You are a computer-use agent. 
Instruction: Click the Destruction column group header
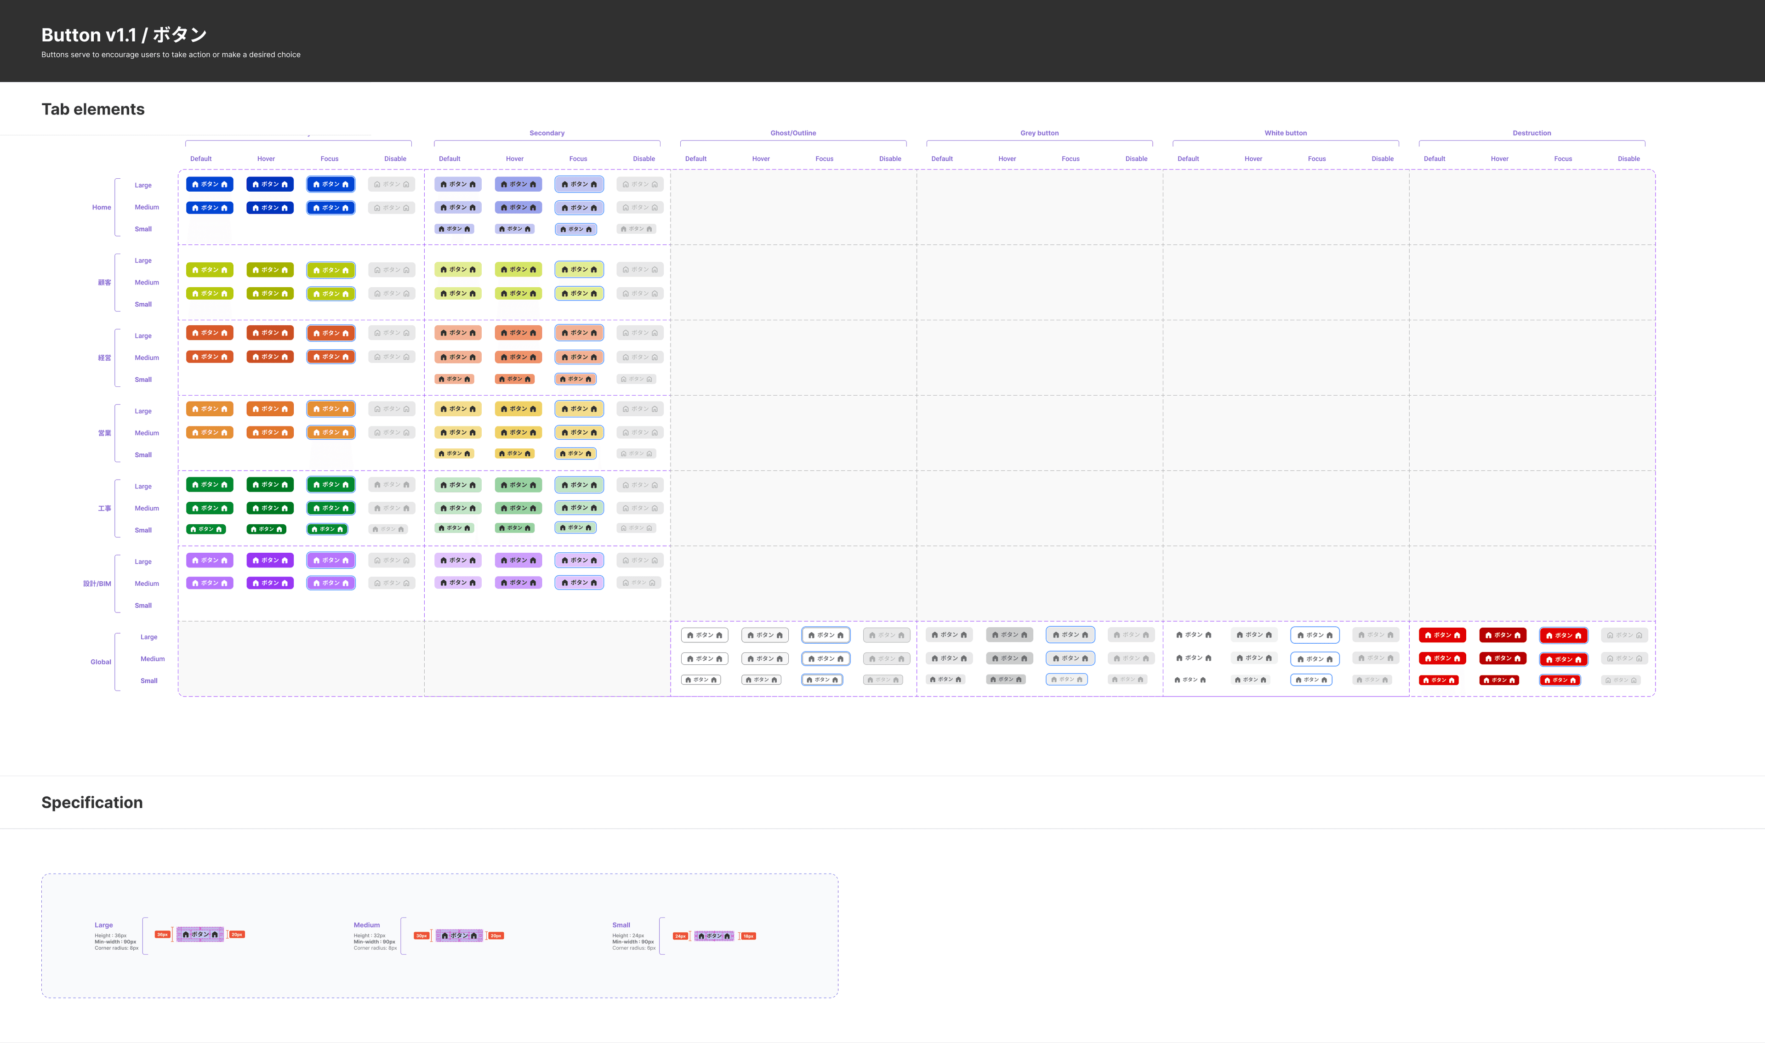[1532, 133]
